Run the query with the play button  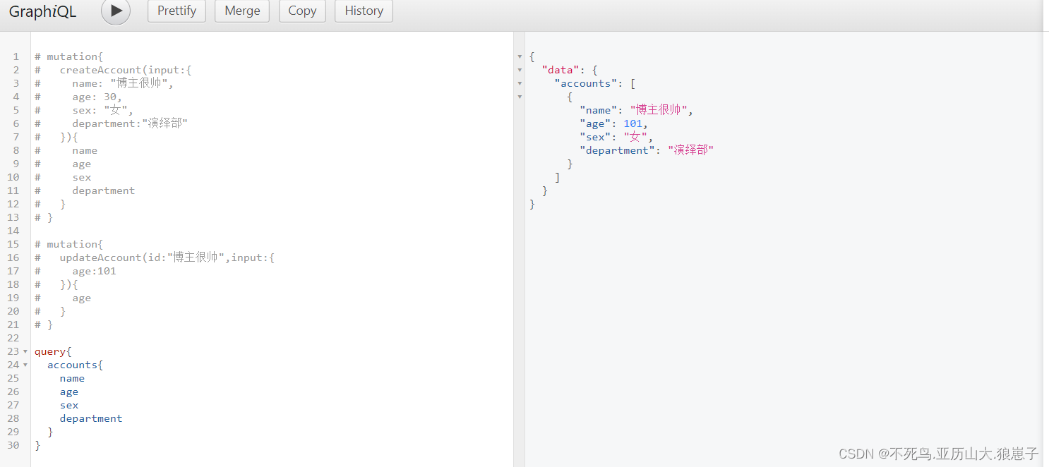(115, 11)
